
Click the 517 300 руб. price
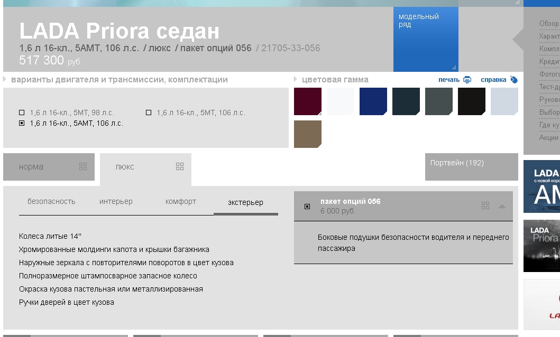click(51, 60)
